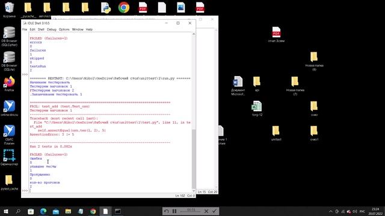Open taskbar Search
Image resolution: width=385 pixels, height=216 pixels.
click(18, 211)
